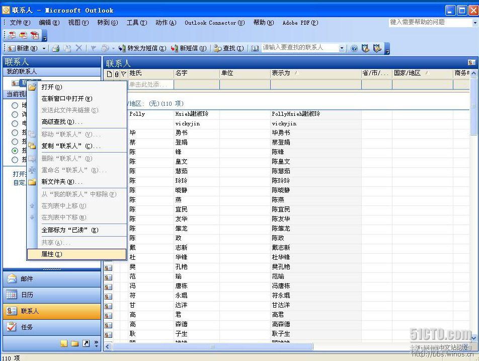Select the last view radio button
Image resolution: width=479 pixels, height=361 pixels.
15,160
